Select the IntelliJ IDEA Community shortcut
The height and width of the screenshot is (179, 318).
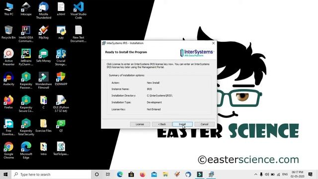26,34
